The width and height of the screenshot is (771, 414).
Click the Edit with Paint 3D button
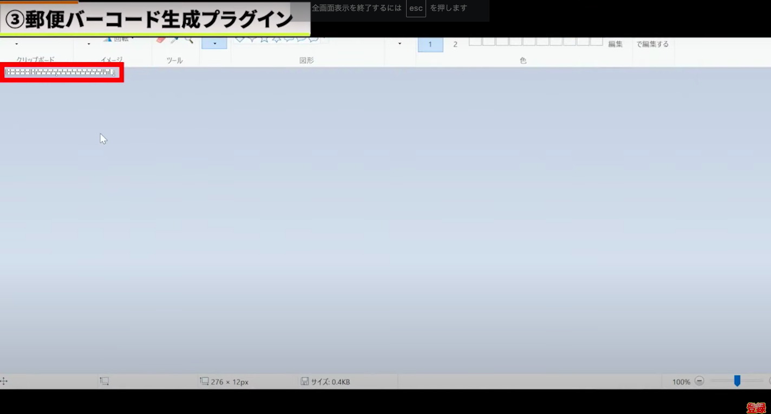click(652, 44)
